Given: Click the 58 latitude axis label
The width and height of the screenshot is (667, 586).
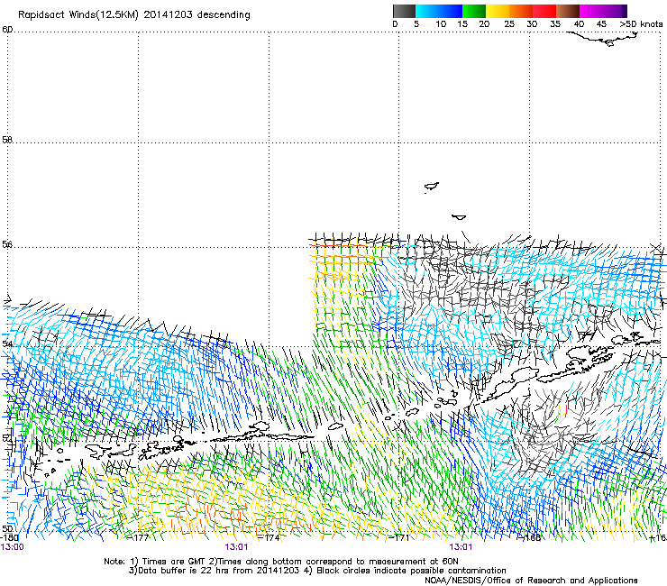Looking at the screenshot, I should click(x=7, y=140).
